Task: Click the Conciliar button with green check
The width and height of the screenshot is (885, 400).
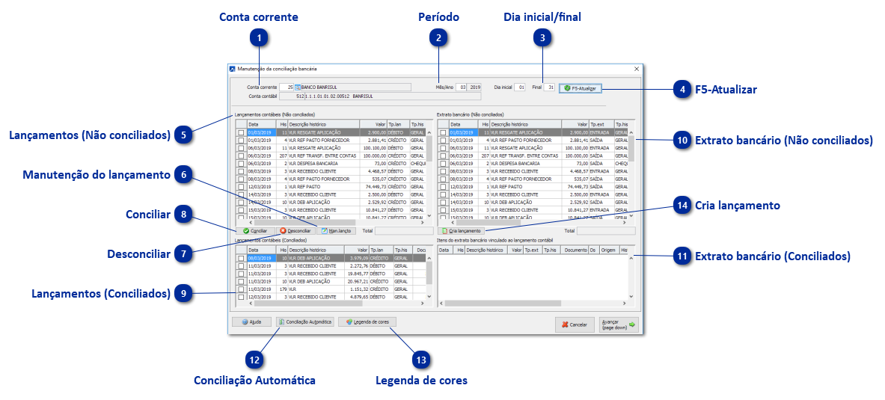Action: [x=255, y=231]
